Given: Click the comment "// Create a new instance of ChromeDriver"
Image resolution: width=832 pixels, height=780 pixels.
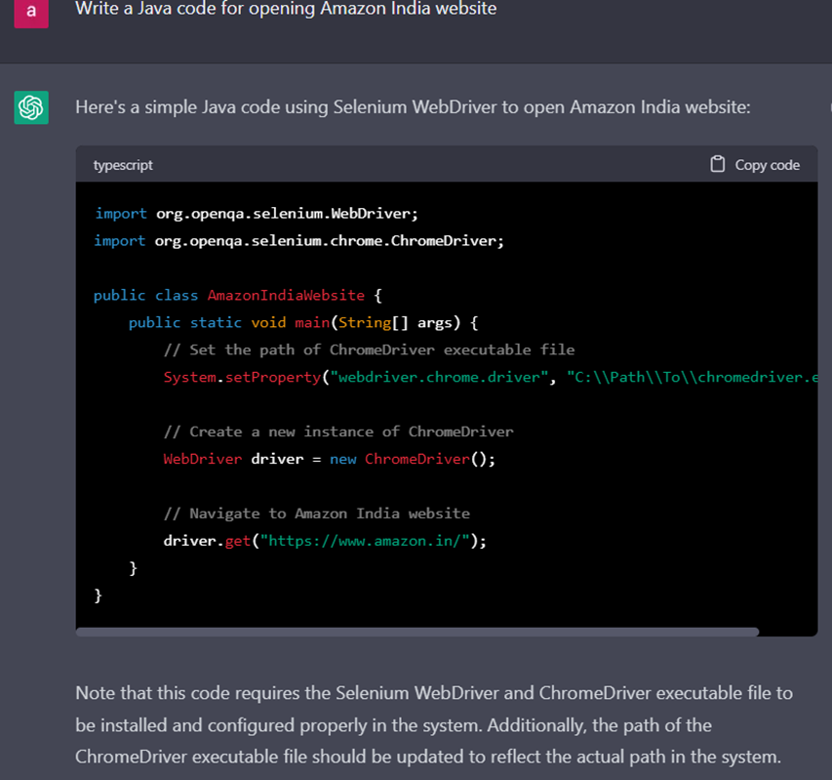Looking at the screenshot, I should (338, 431).
